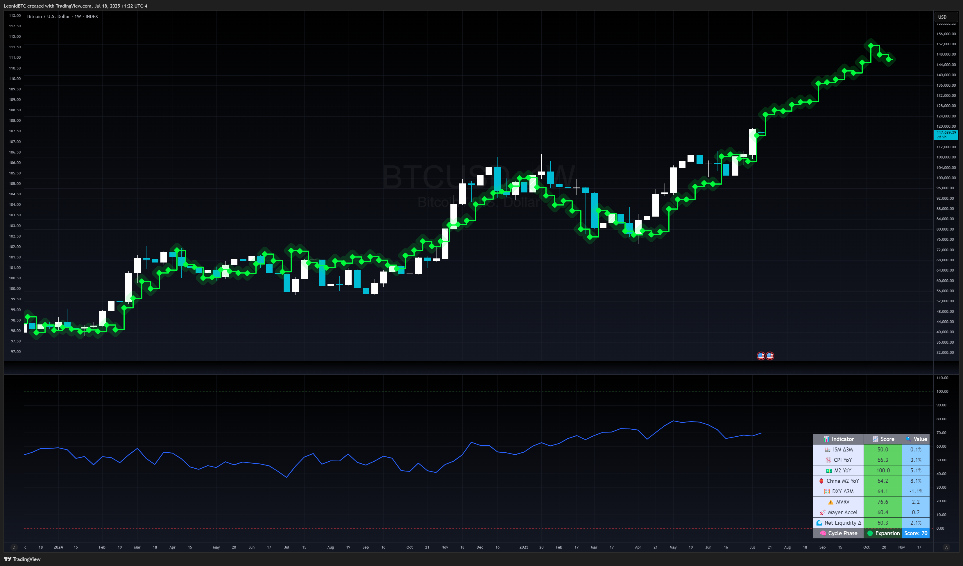Click the blue Score: 70 cell

[916, 533]
